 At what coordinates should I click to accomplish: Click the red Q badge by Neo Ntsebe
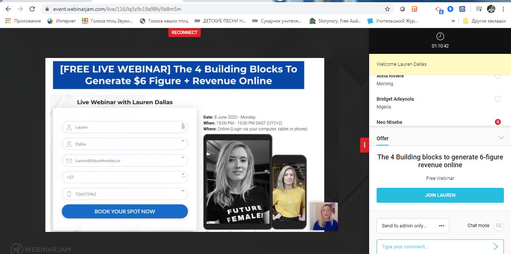[x=498, y=122]
